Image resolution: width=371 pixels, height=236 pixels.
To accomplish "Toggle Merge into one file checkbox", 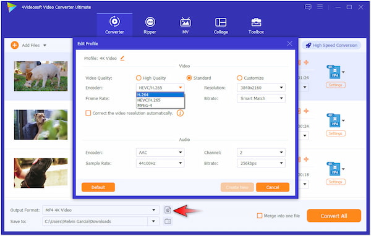I will click(260, 216).
